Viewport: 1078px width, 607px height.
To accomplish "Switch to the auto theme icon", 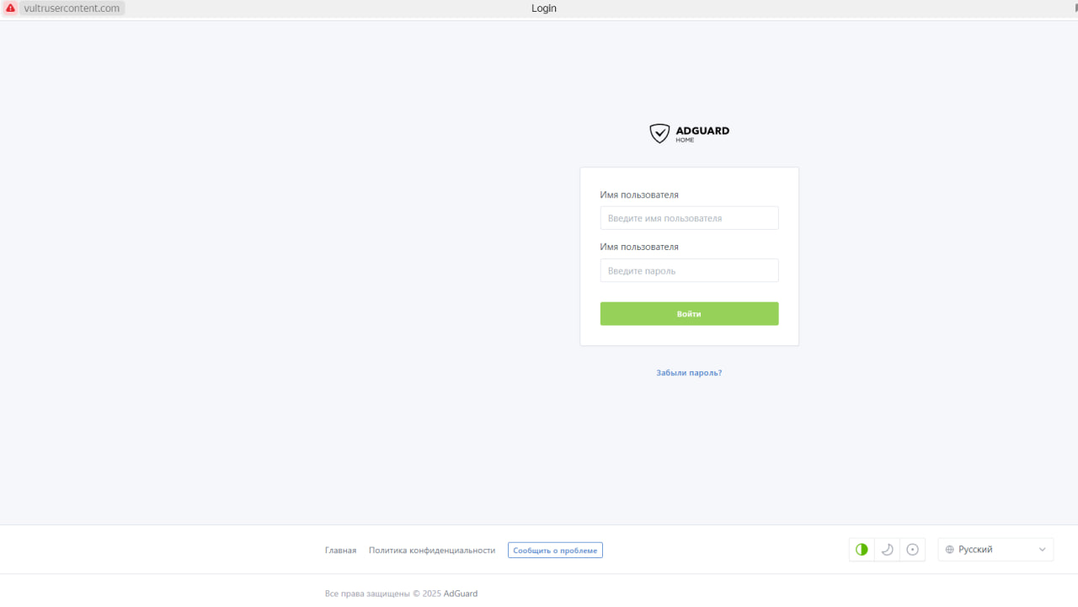I will point(862,550).
